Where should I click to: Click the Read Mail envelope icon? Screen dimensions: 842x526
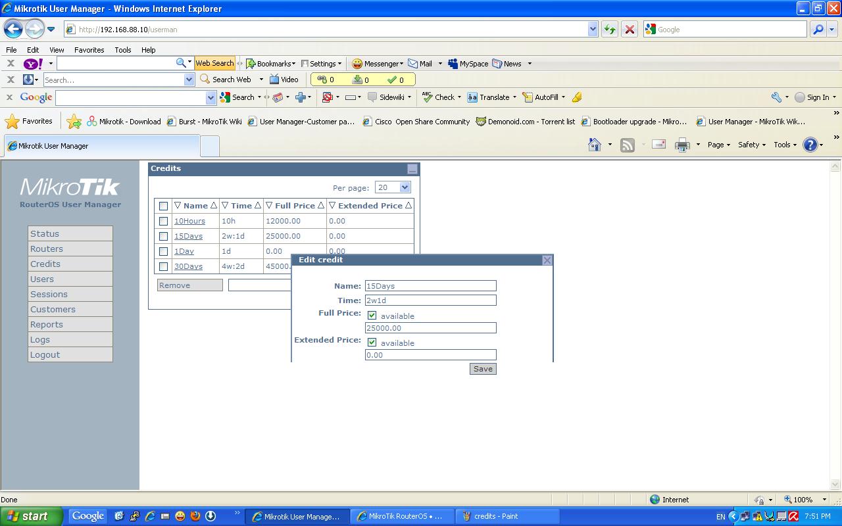point(658,145)
